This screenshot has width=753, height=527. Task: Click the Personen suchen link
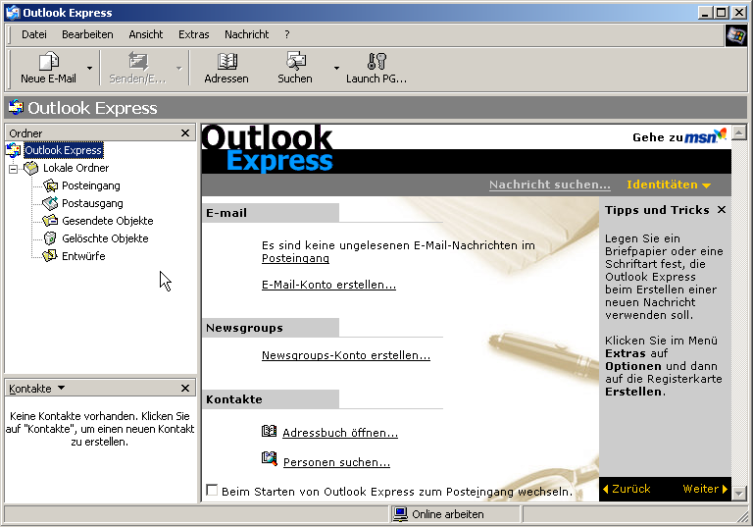336,462
